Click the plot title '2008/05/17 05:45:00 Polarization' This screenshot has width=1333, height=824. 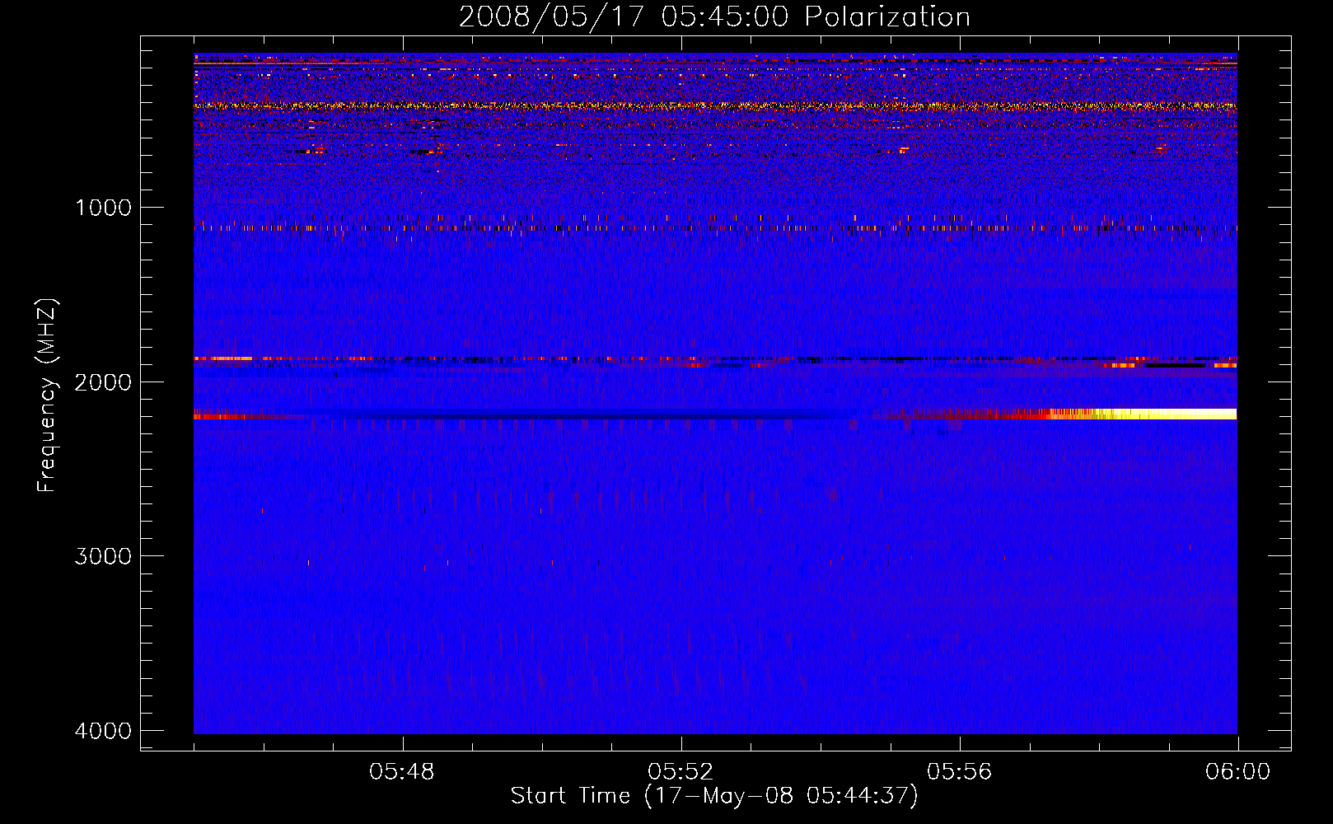[x=714, y=17]
